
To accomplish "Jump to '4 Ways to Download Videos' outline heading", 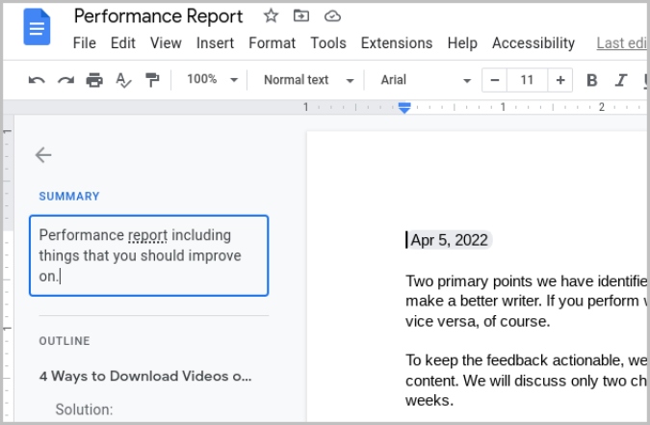I will click(145, 376).
